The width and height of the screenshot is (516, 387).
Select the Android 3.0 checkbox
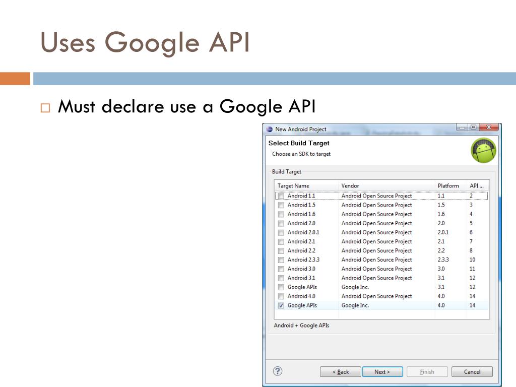(x=281, y=269)
